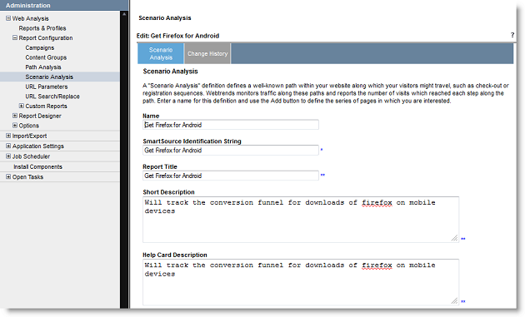Screen dimensions: 525x317
Task: Click the Administration panel header
Action: click(x=64, y=5)
